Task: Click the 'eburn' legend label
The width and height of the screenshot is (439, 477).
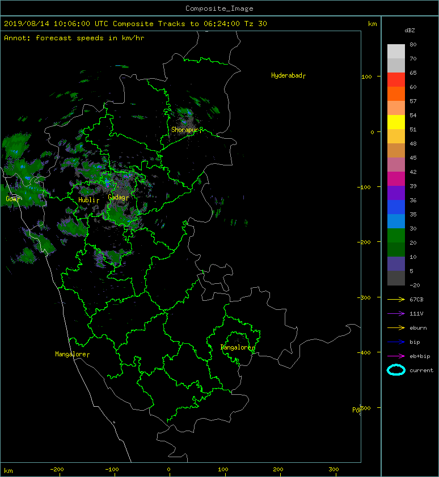Action: [418, 328]
